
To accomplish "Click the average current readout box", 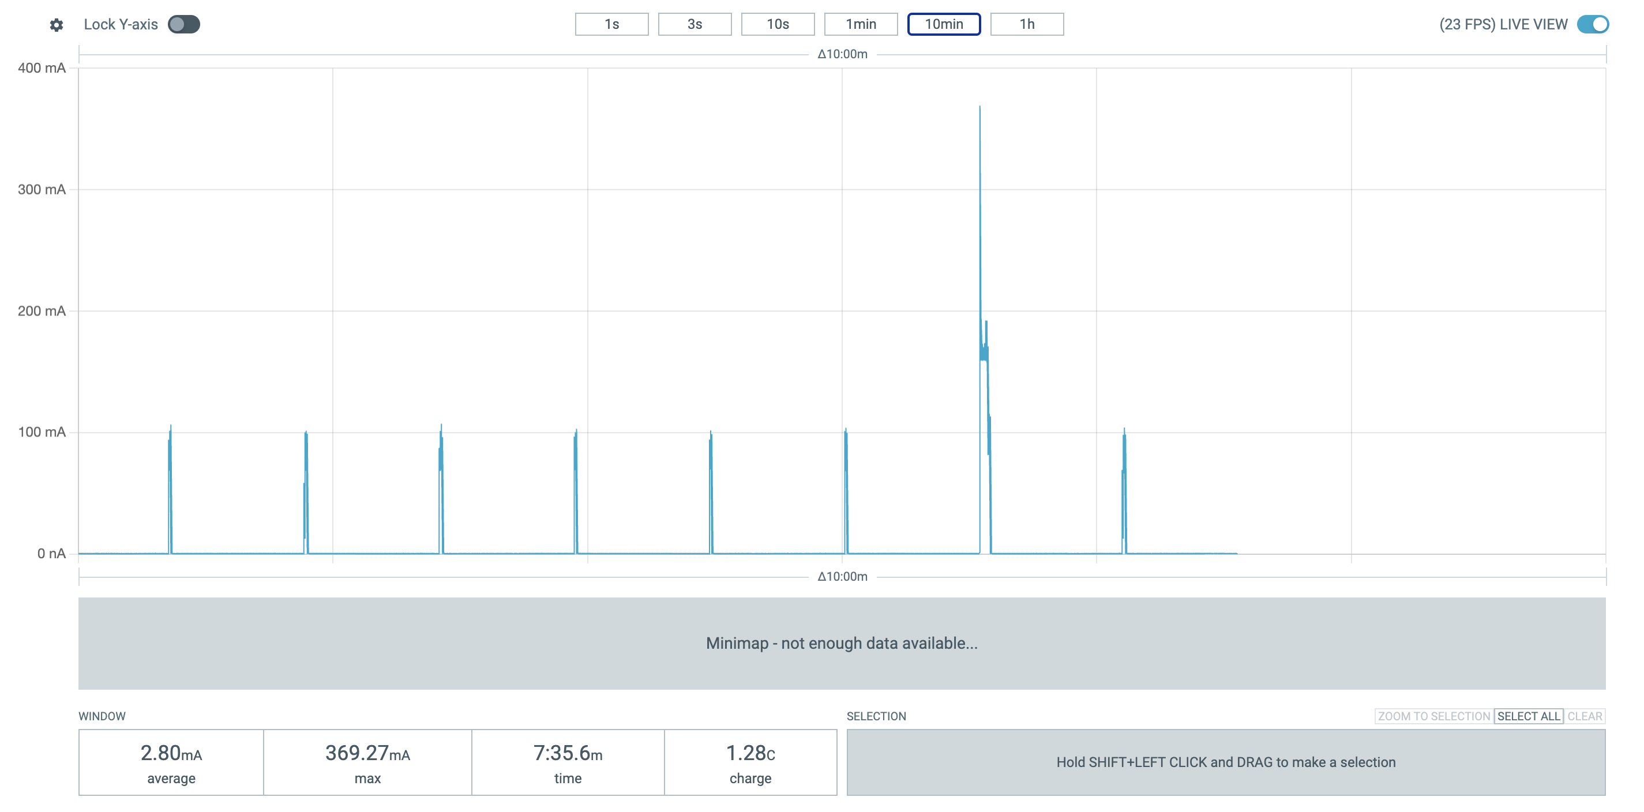I will coord(171,762).
